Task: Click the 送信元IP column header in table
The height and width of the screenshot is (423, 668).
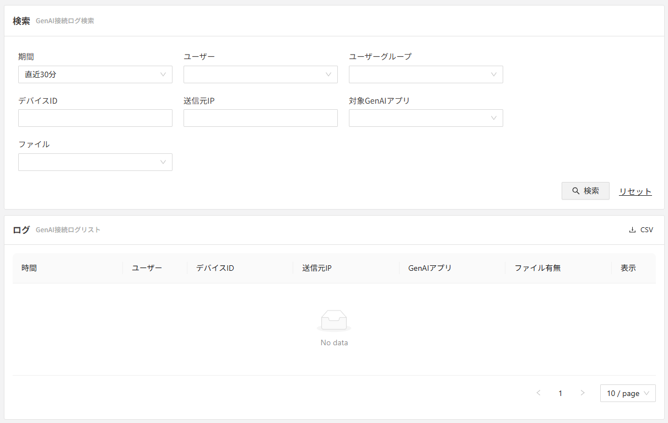Action: click(317, 268)
